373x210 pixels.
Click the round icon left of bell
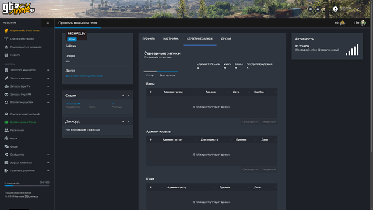[311, 9]
